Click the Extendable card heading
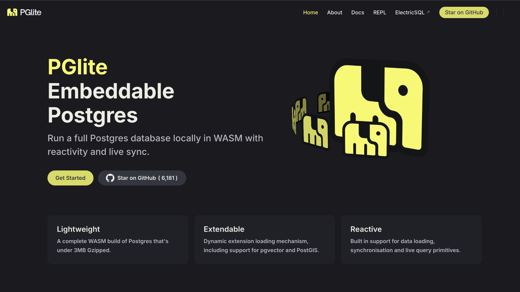The image size is (520, 292). pyautogui.click(x=224, y=229)
